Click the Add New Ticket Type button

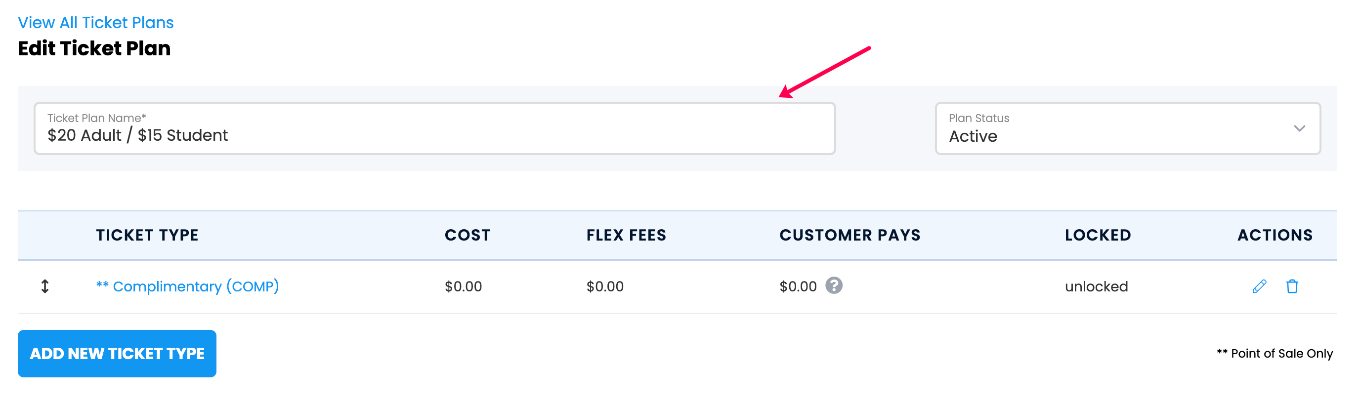click(x=117, y=353)
